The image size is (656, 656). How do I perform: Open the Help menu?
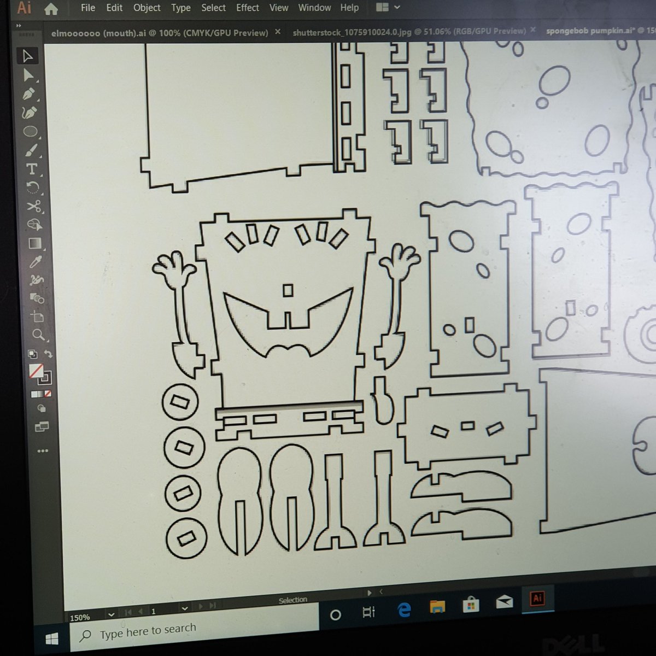(349, 8)
